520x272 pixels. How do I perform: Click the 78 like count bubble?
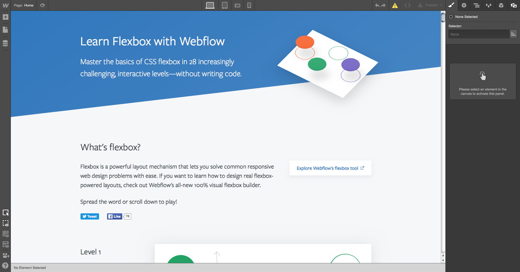pos(127,217)
